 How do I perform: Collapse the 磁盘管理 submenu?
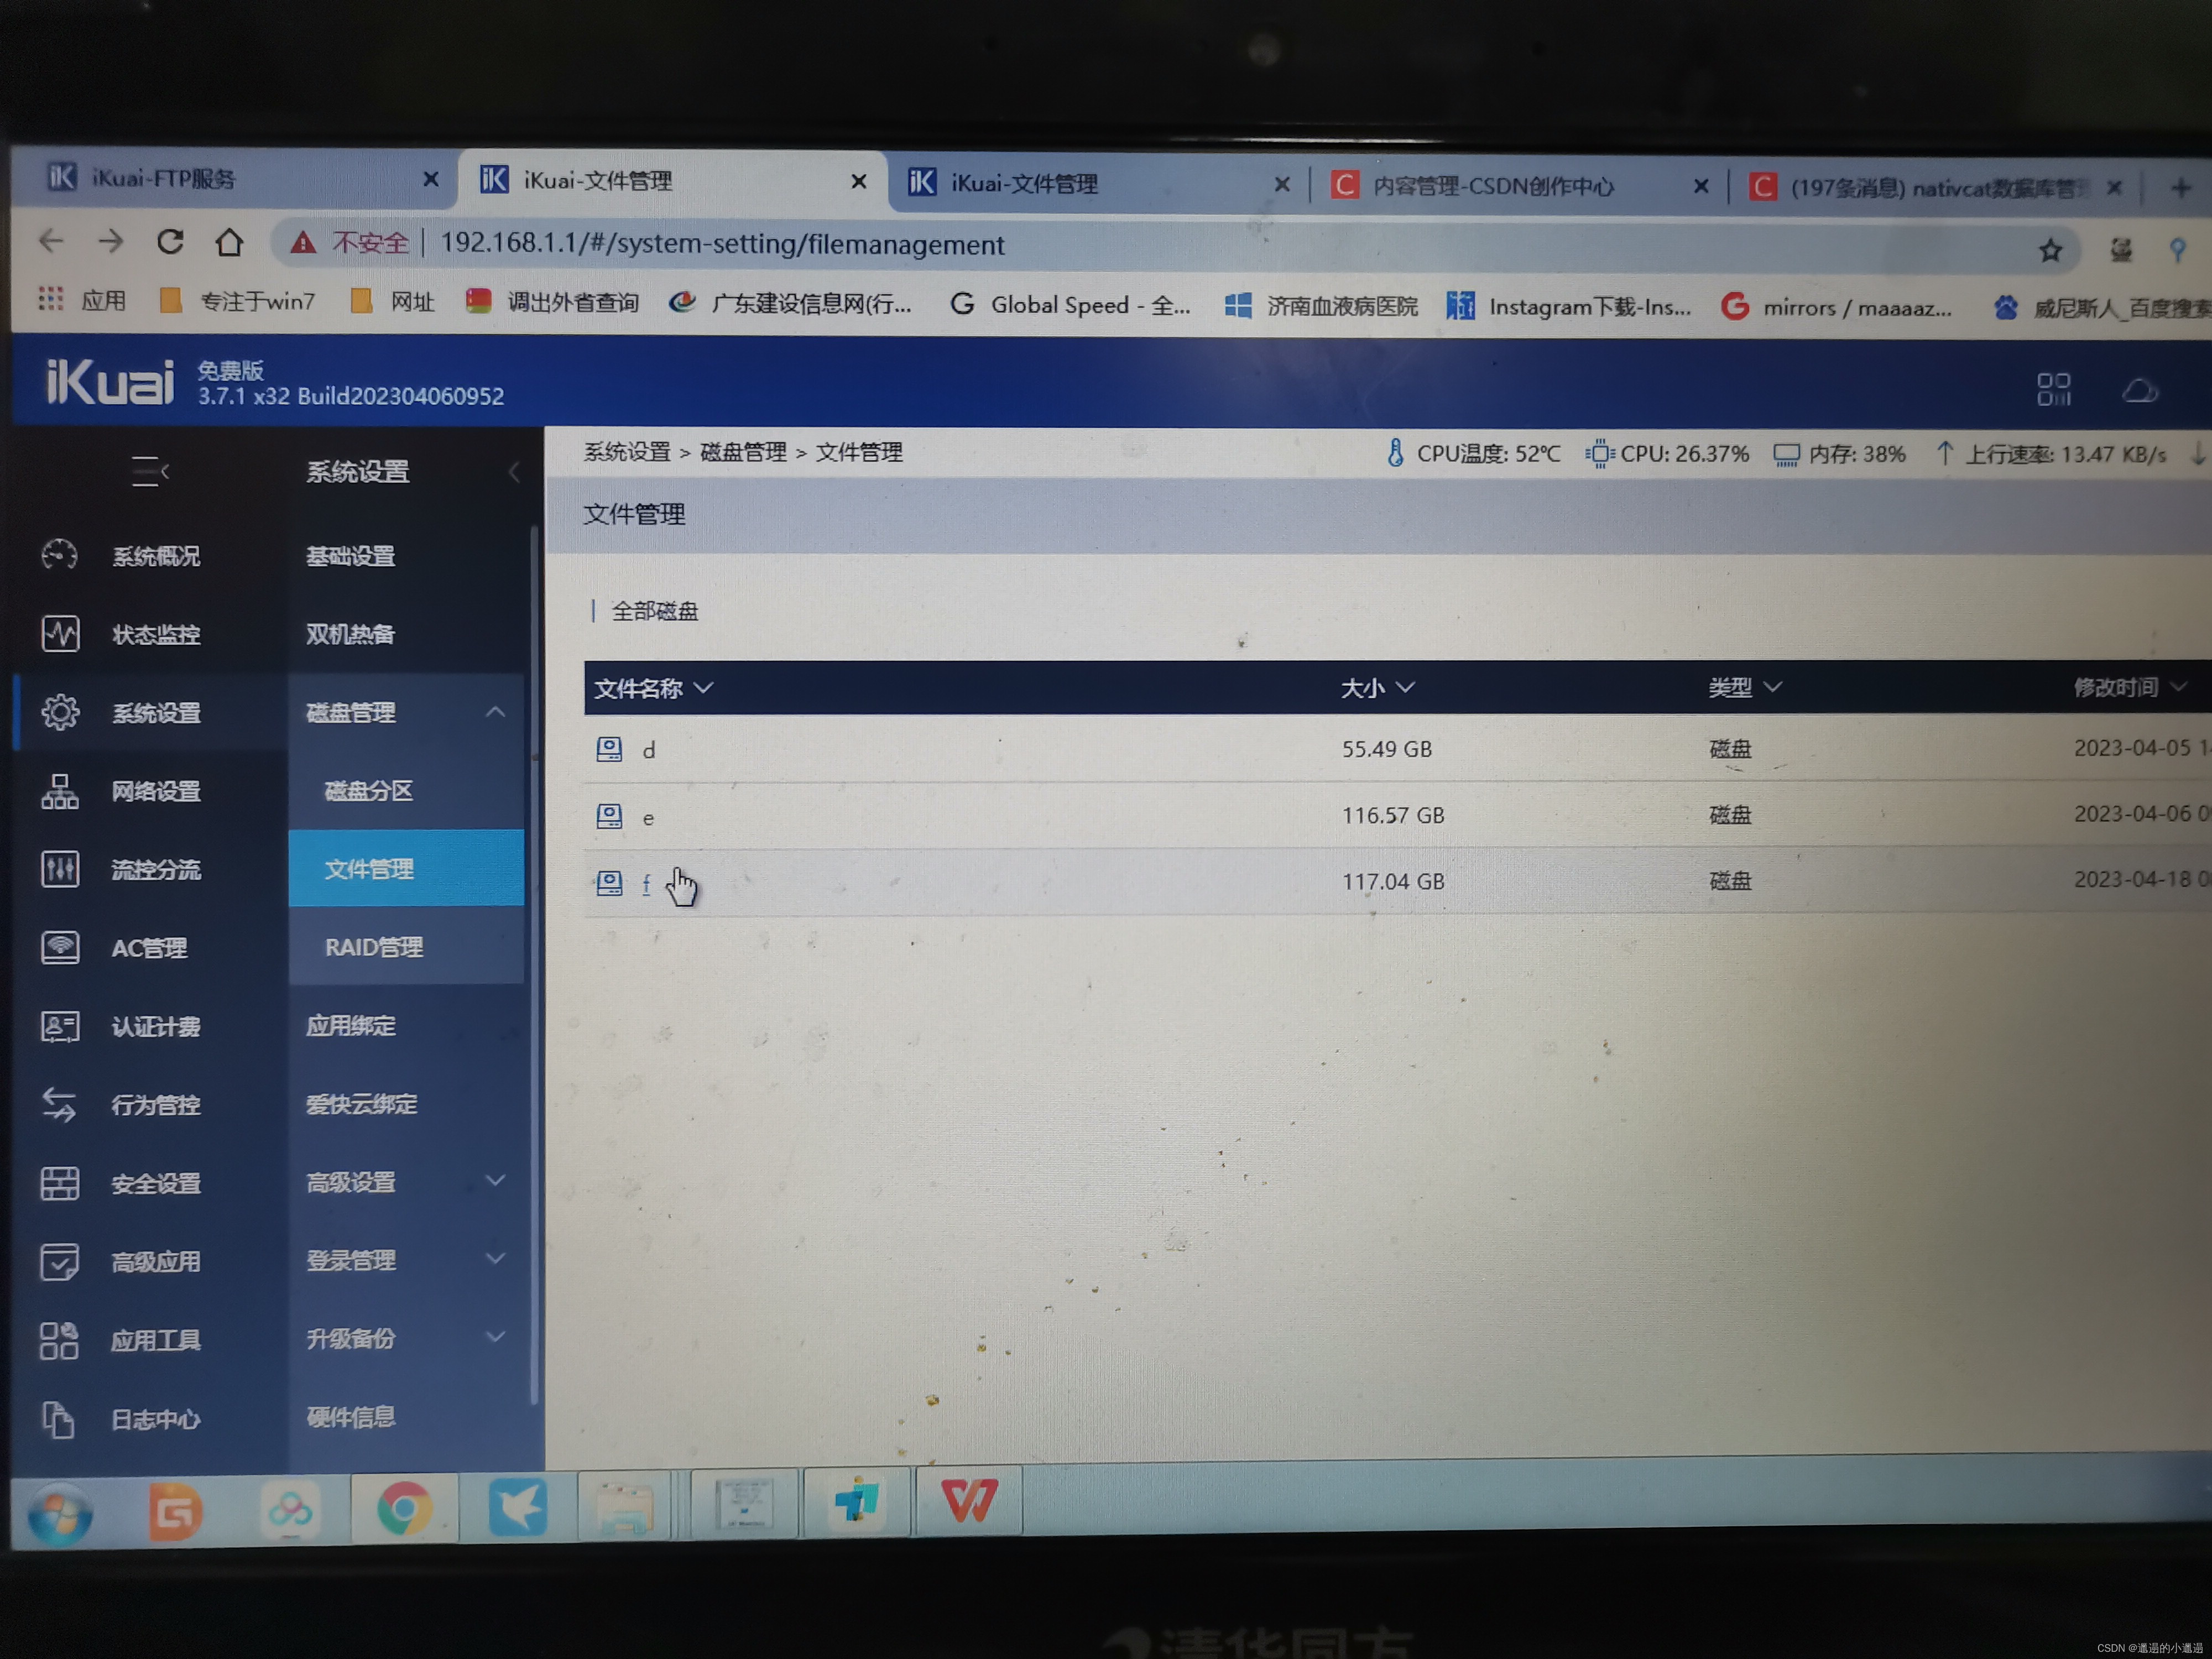click(x=495, y=712)
